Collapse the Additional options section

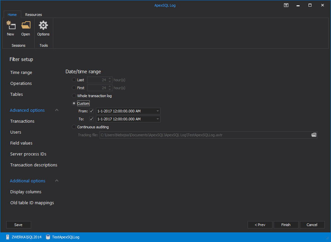coord(57,181)
